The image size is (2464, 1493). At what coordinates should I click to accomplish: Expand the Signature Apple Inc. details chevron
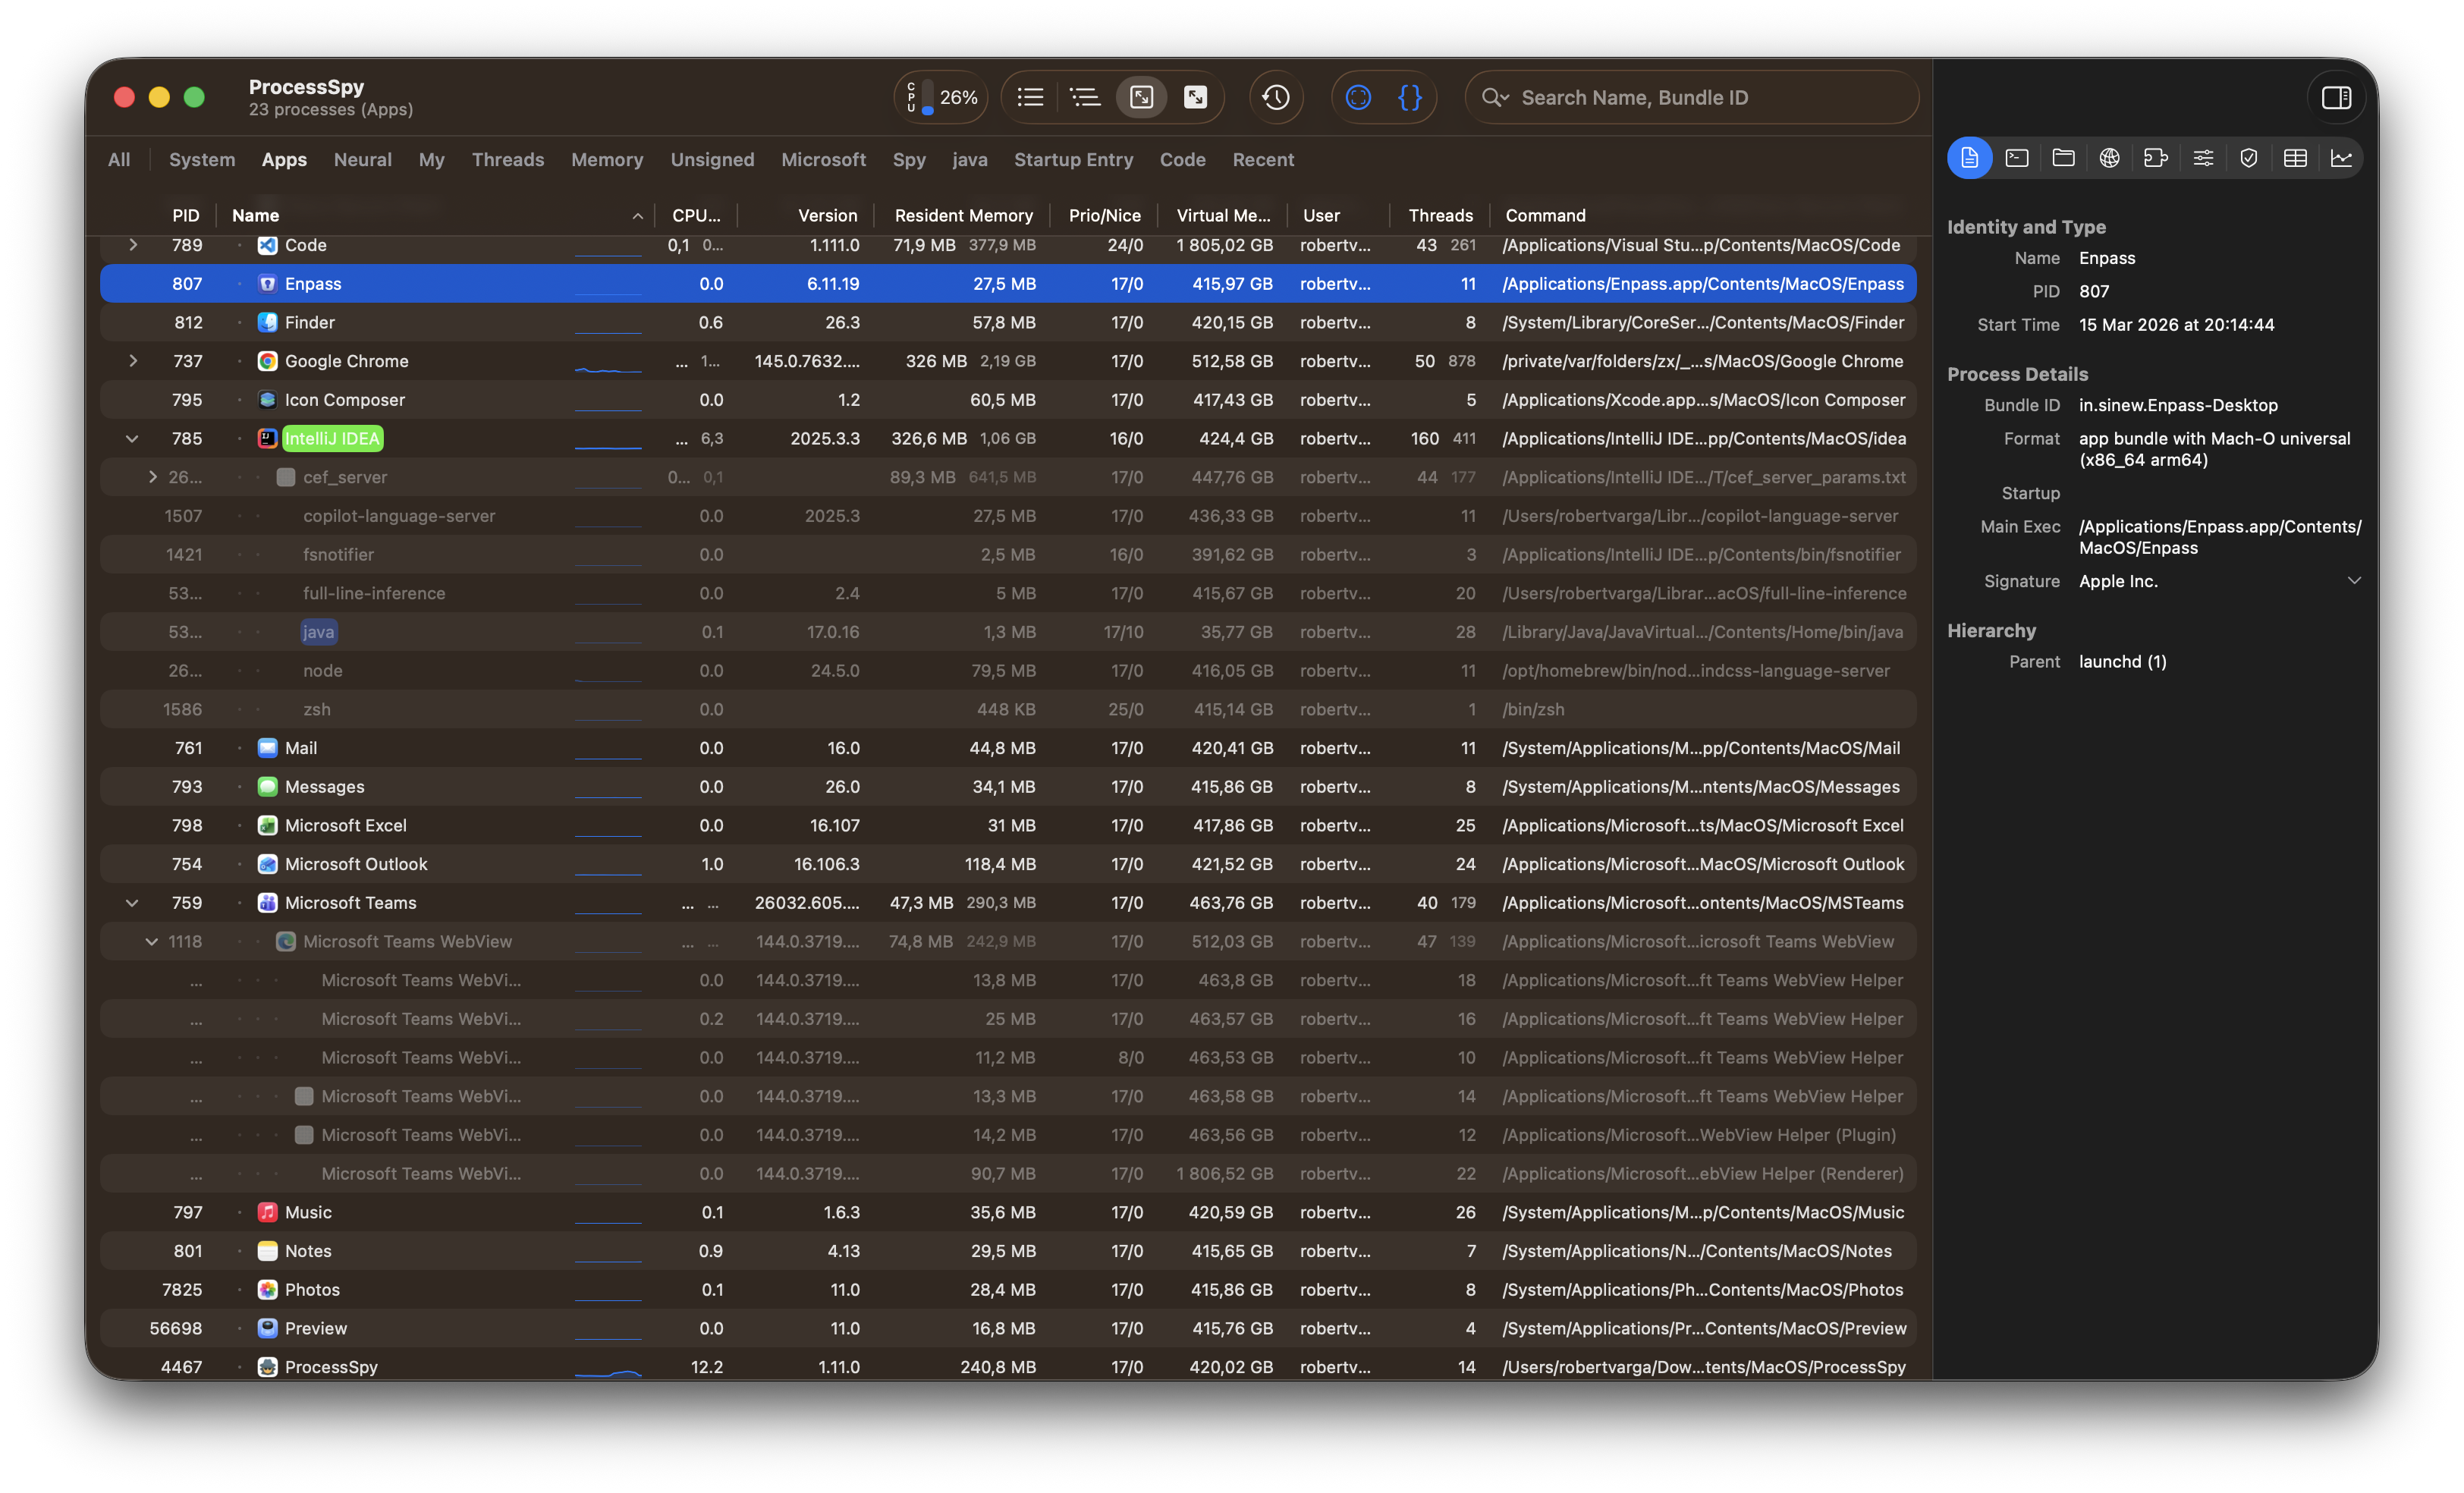pyautogui.click(x=2354, y=581)
